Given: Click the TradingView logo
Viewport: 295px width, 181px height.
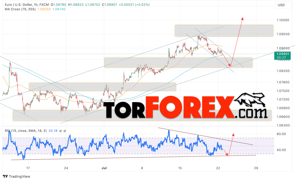Looking at the screenshot, I should tap(17, 177).
